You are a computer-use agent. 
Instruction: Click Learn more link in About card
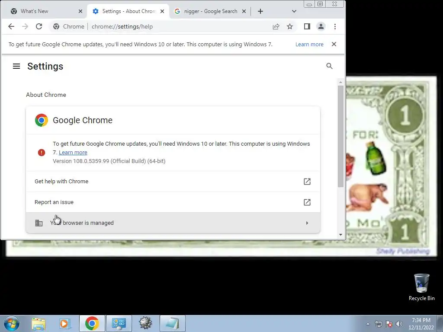[73, 153]
